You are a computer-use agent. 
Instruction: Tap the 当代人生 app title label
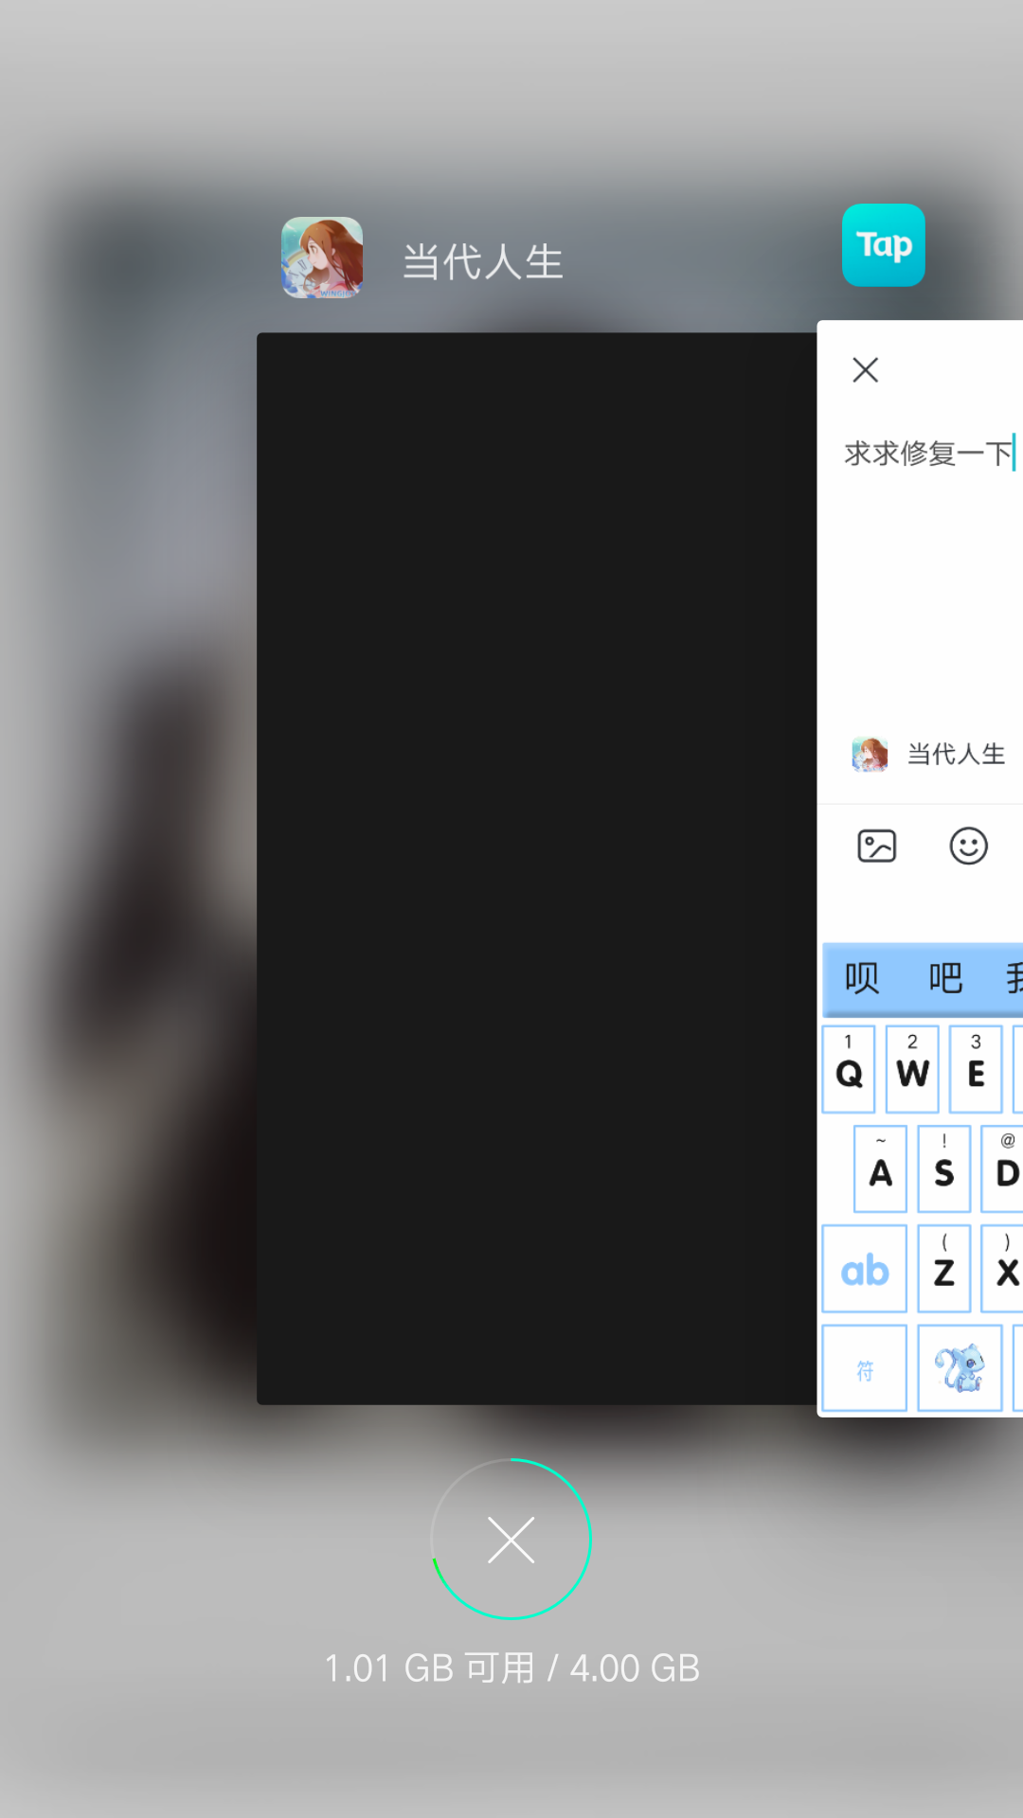coord(483,262)
